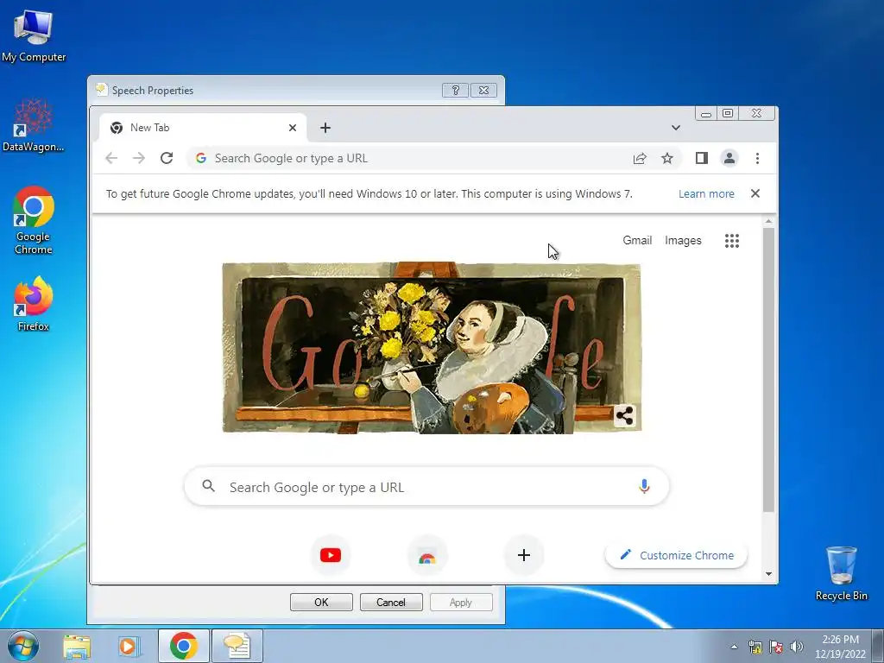
Task: Select the Firefox desktop shortcut
Action: coord(34,303)
